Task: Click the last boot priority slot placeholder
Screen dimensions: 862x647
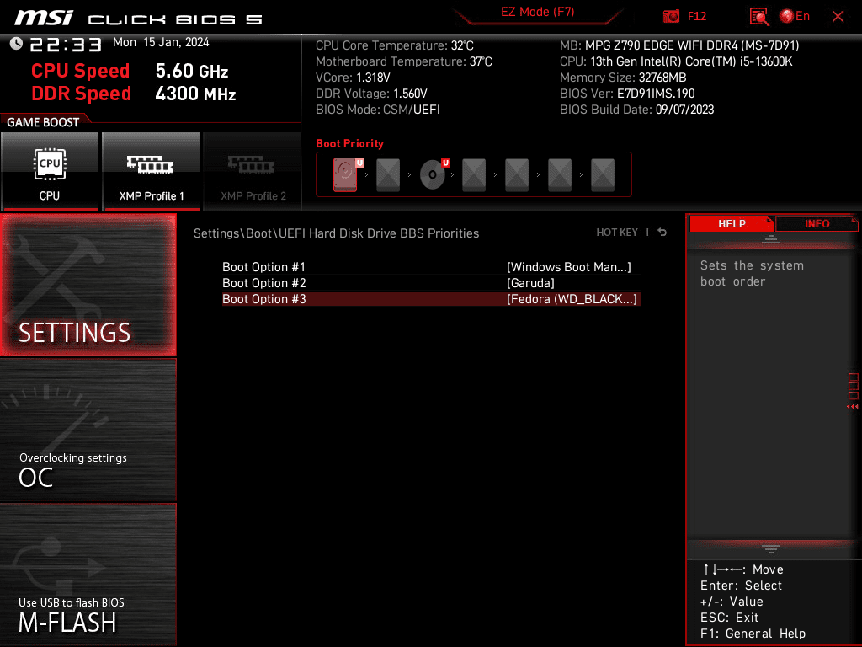Action: pyautogui.click(x=603, y=175)
